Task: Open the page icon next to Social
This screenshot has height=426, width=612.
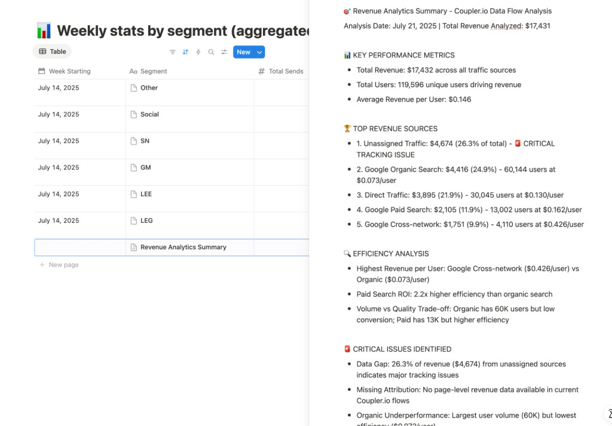Action: 133,114
